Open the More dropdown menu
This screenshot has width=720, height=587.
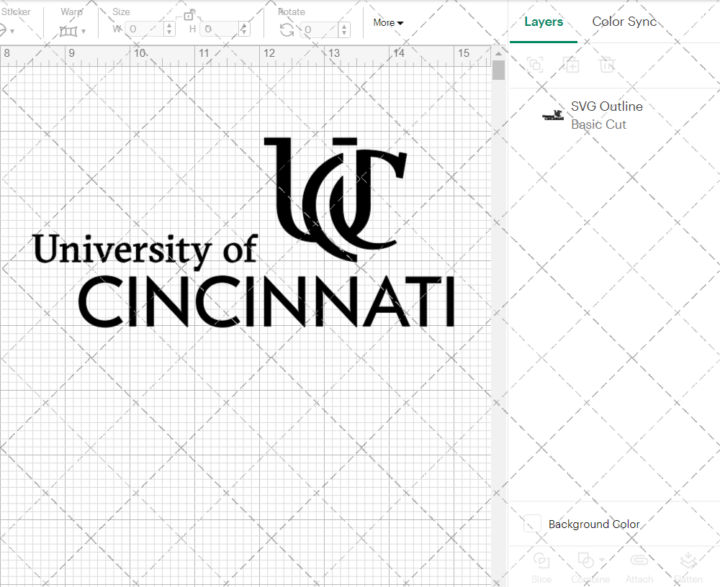388,22
